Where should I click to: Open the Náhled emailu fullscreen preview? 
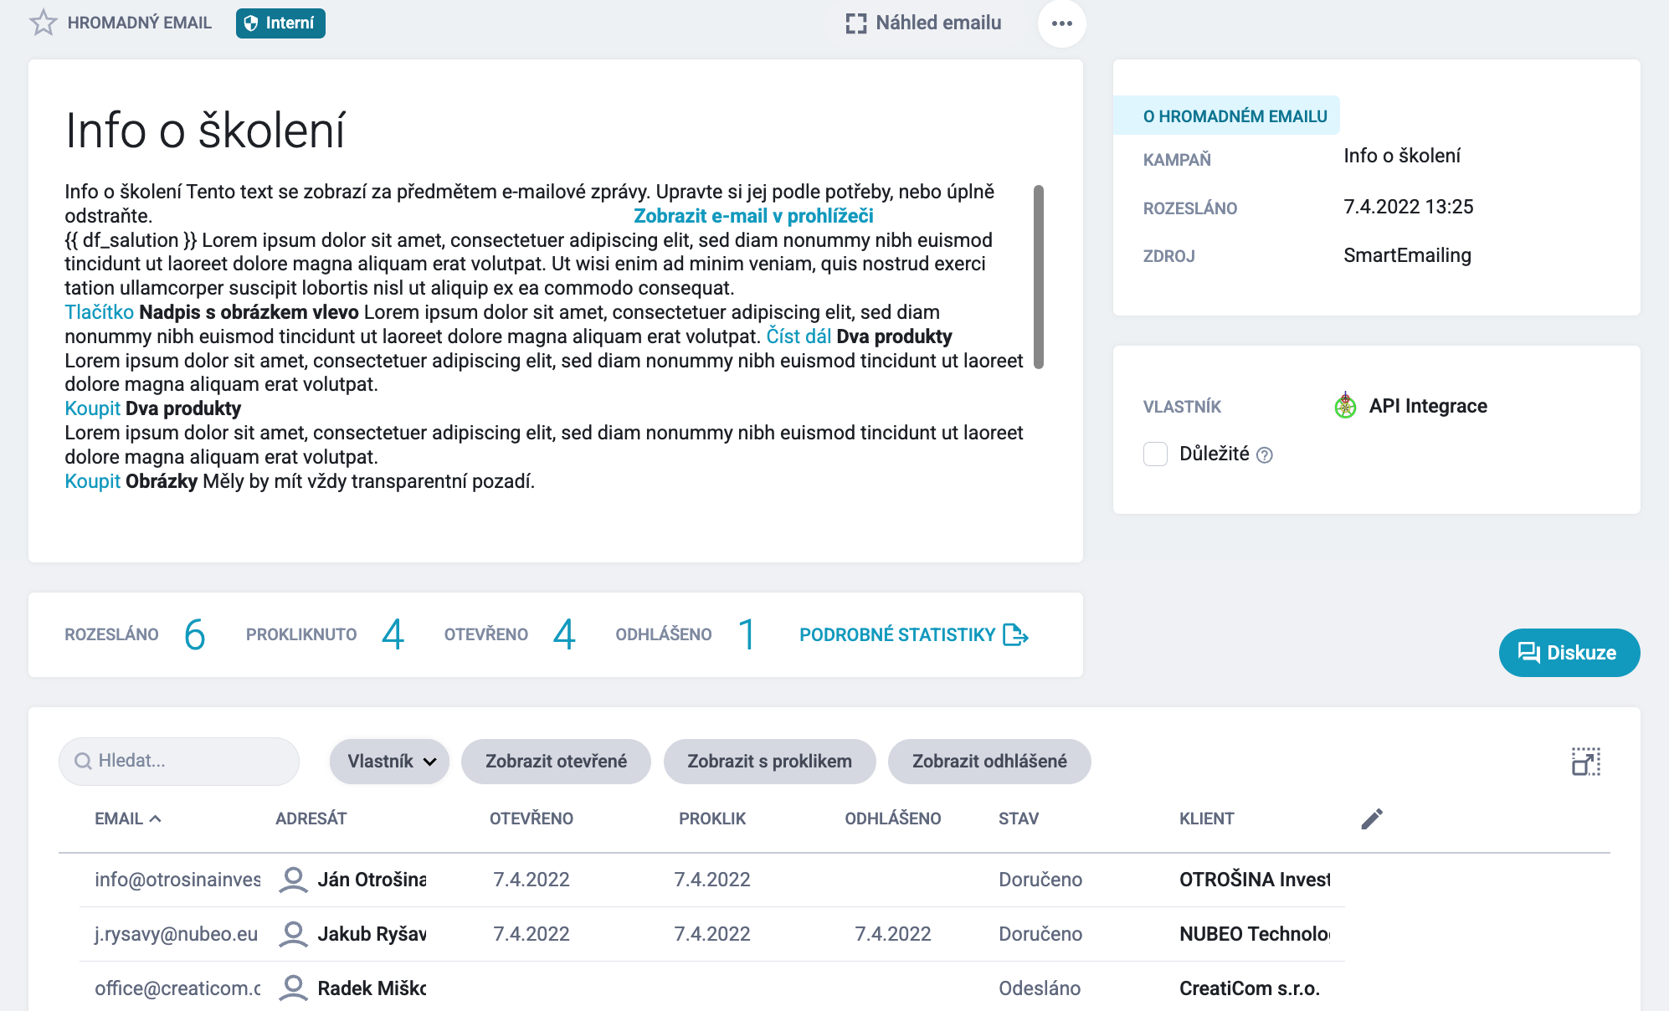(x=923, y=23)
